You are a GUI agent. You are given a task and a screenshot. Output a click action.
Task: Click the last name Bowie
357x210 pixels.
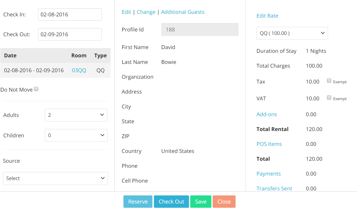coord(169,62)
